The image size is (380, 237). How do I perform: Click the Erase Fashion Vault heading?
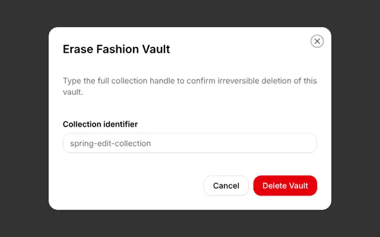click(116, 49)
